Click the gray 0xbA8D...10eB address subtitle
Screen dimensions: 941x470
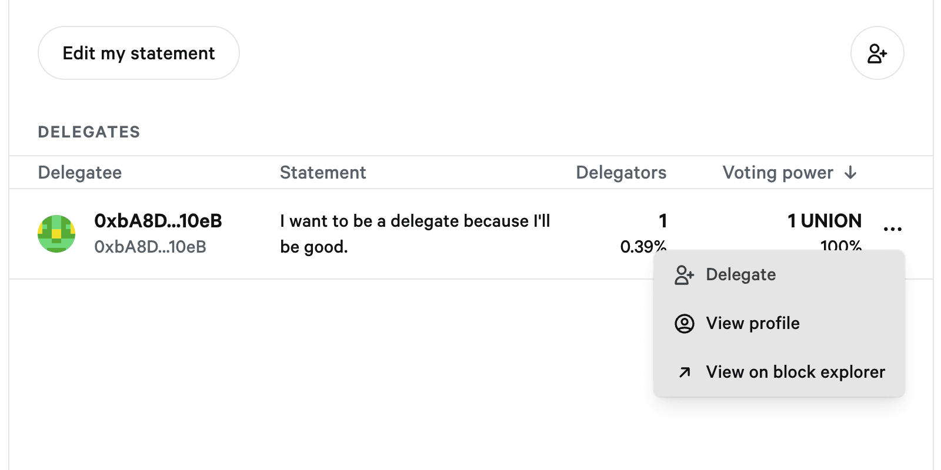tap(150, 247)
